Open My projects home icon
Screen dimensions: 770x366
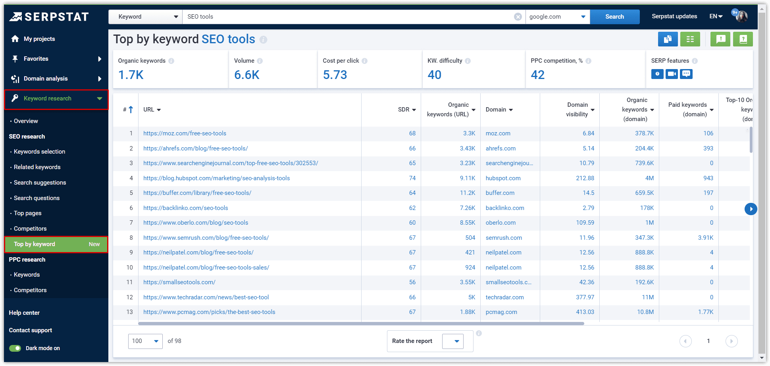[15, 39]
